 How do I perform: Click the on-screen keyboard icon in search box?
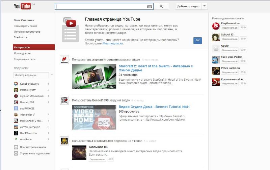150,7
